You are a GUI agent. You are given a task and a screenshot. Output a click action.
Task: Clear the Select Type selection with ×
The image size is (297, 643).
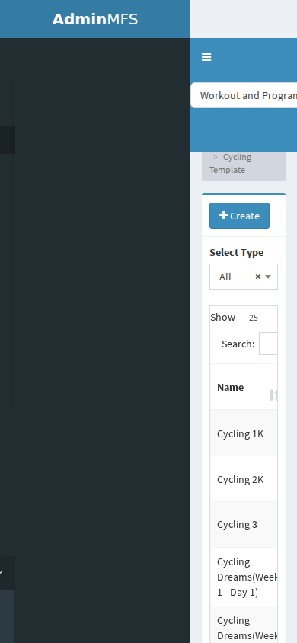pos(257,277)
